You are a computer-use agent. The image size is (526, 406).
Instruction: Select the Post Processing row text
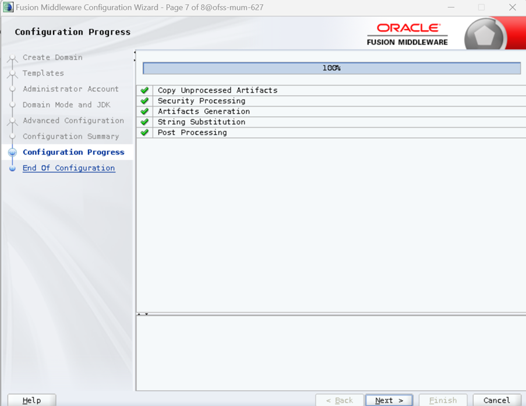click(x=192, y=132)
